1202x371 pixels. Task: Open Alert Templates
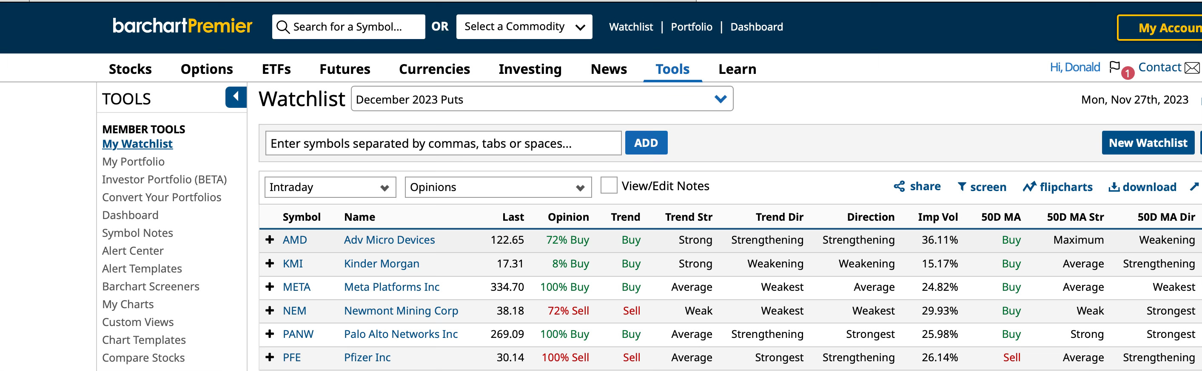click(142, 268)
